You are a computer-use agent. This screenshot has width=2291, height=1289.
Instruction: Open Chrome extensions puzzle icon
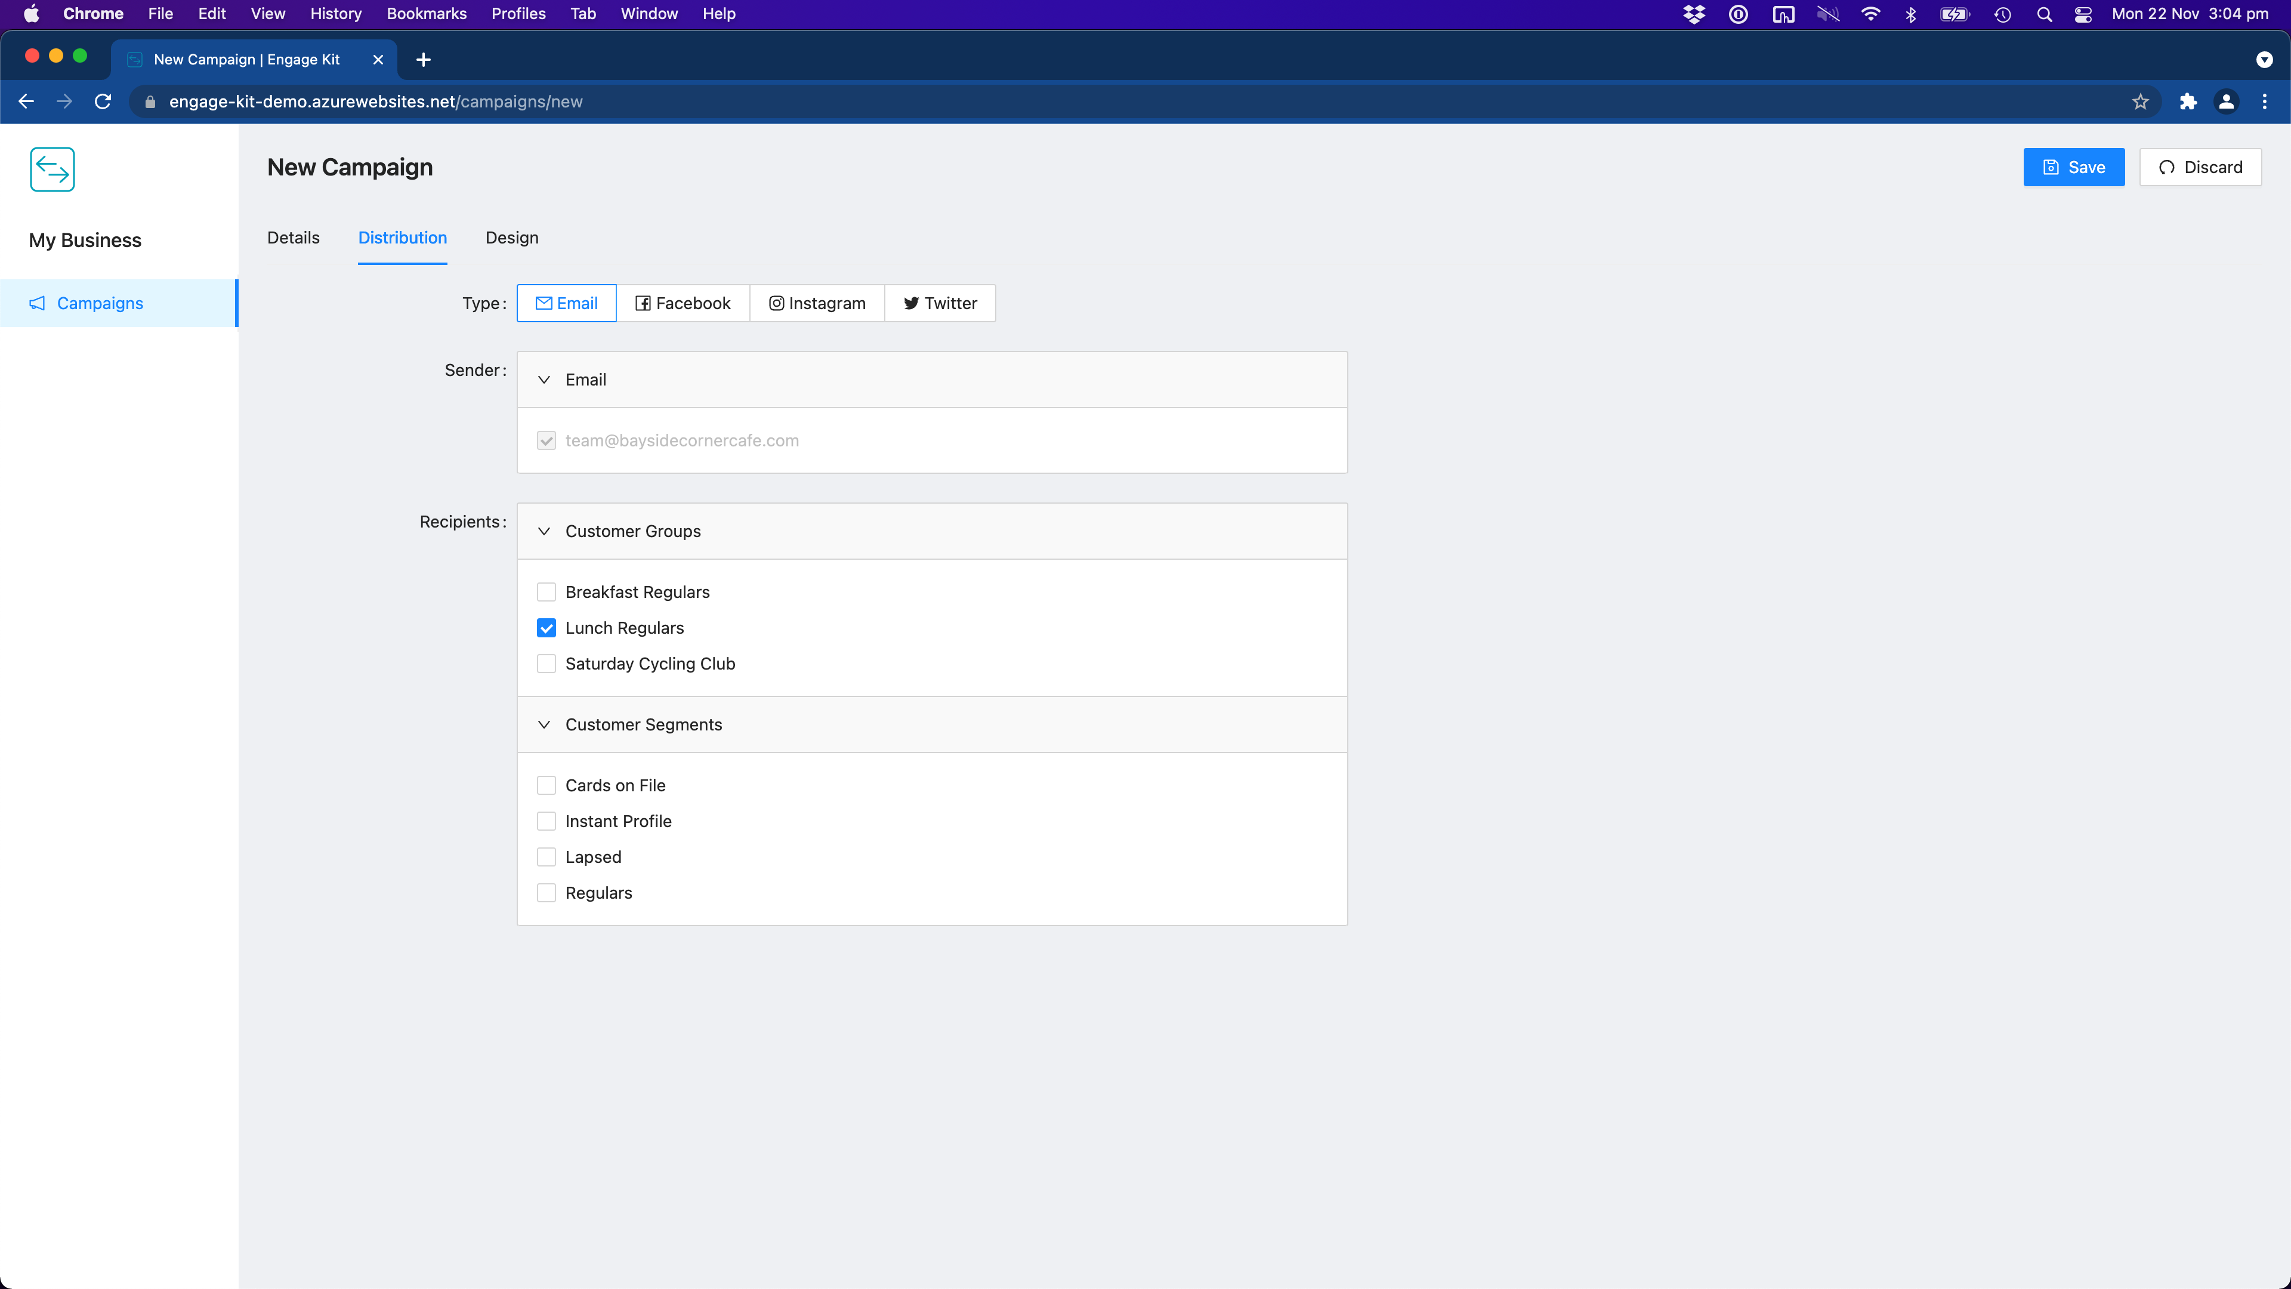(2187, 101)
